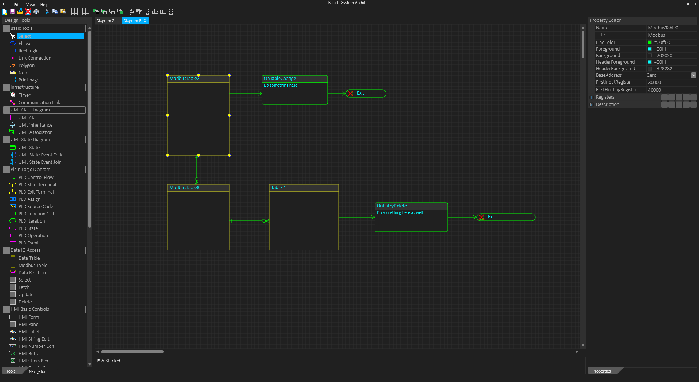Select the Table 4 diagram block
This screenshot has height=382, width=699.
coord(304,217)
